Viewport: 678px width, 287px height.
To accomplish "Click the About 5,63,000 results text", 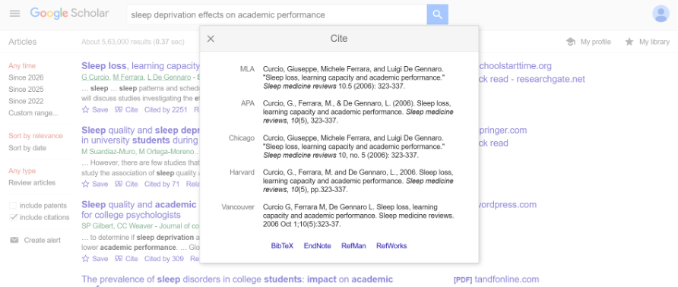I will pos(133,42).
